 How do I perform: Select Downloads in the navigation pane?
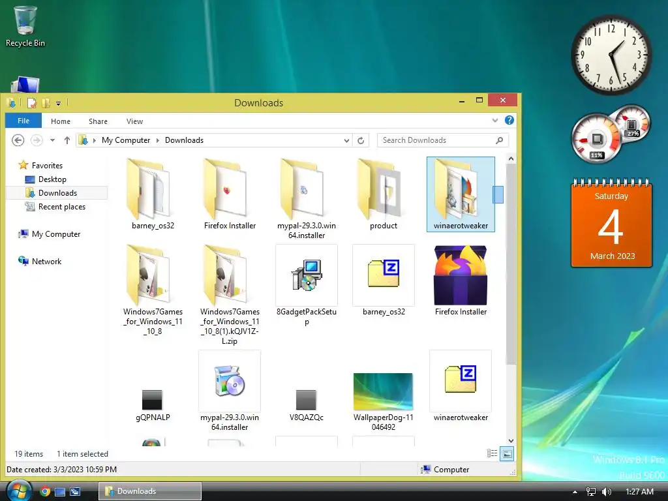tap(57, 193)
